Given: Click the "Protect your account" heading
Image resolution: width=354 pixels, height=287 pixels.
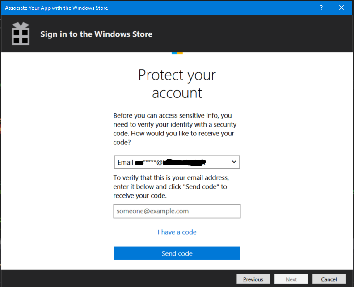Looking at the screenshot, I should [177, 84].
